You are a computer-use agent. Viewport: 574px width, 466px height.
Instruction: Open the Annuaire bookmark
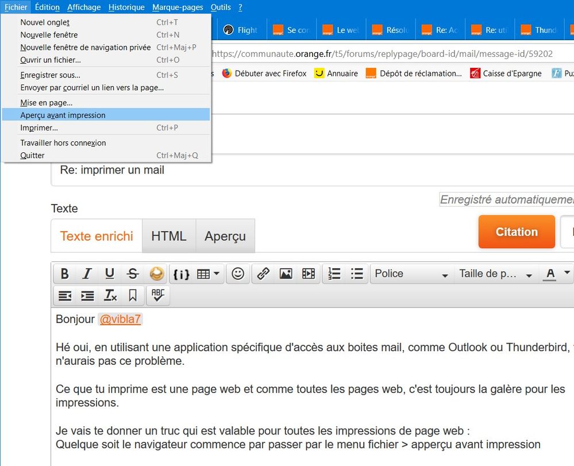coord(336,74)
